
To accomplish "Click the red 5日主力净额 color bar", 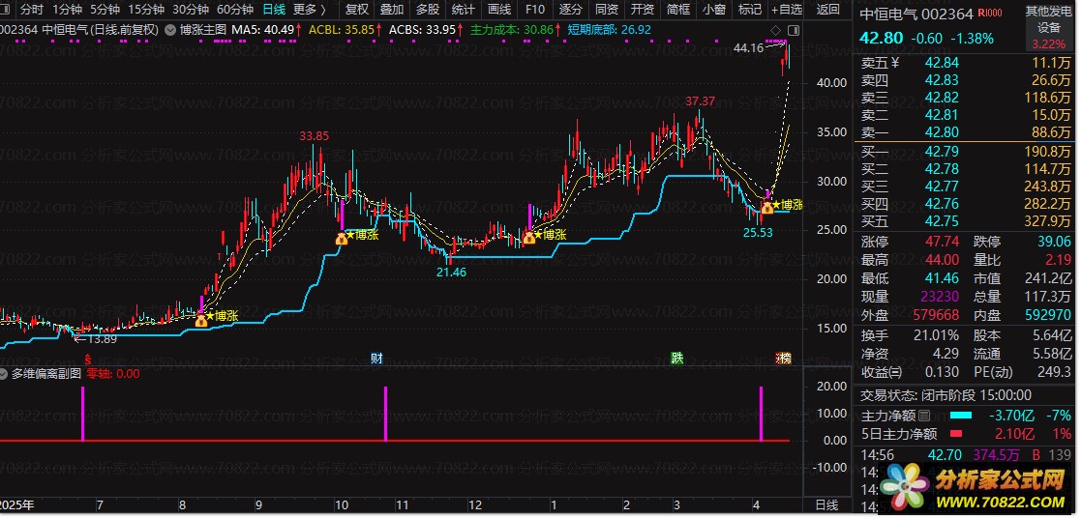I will 955,434.
